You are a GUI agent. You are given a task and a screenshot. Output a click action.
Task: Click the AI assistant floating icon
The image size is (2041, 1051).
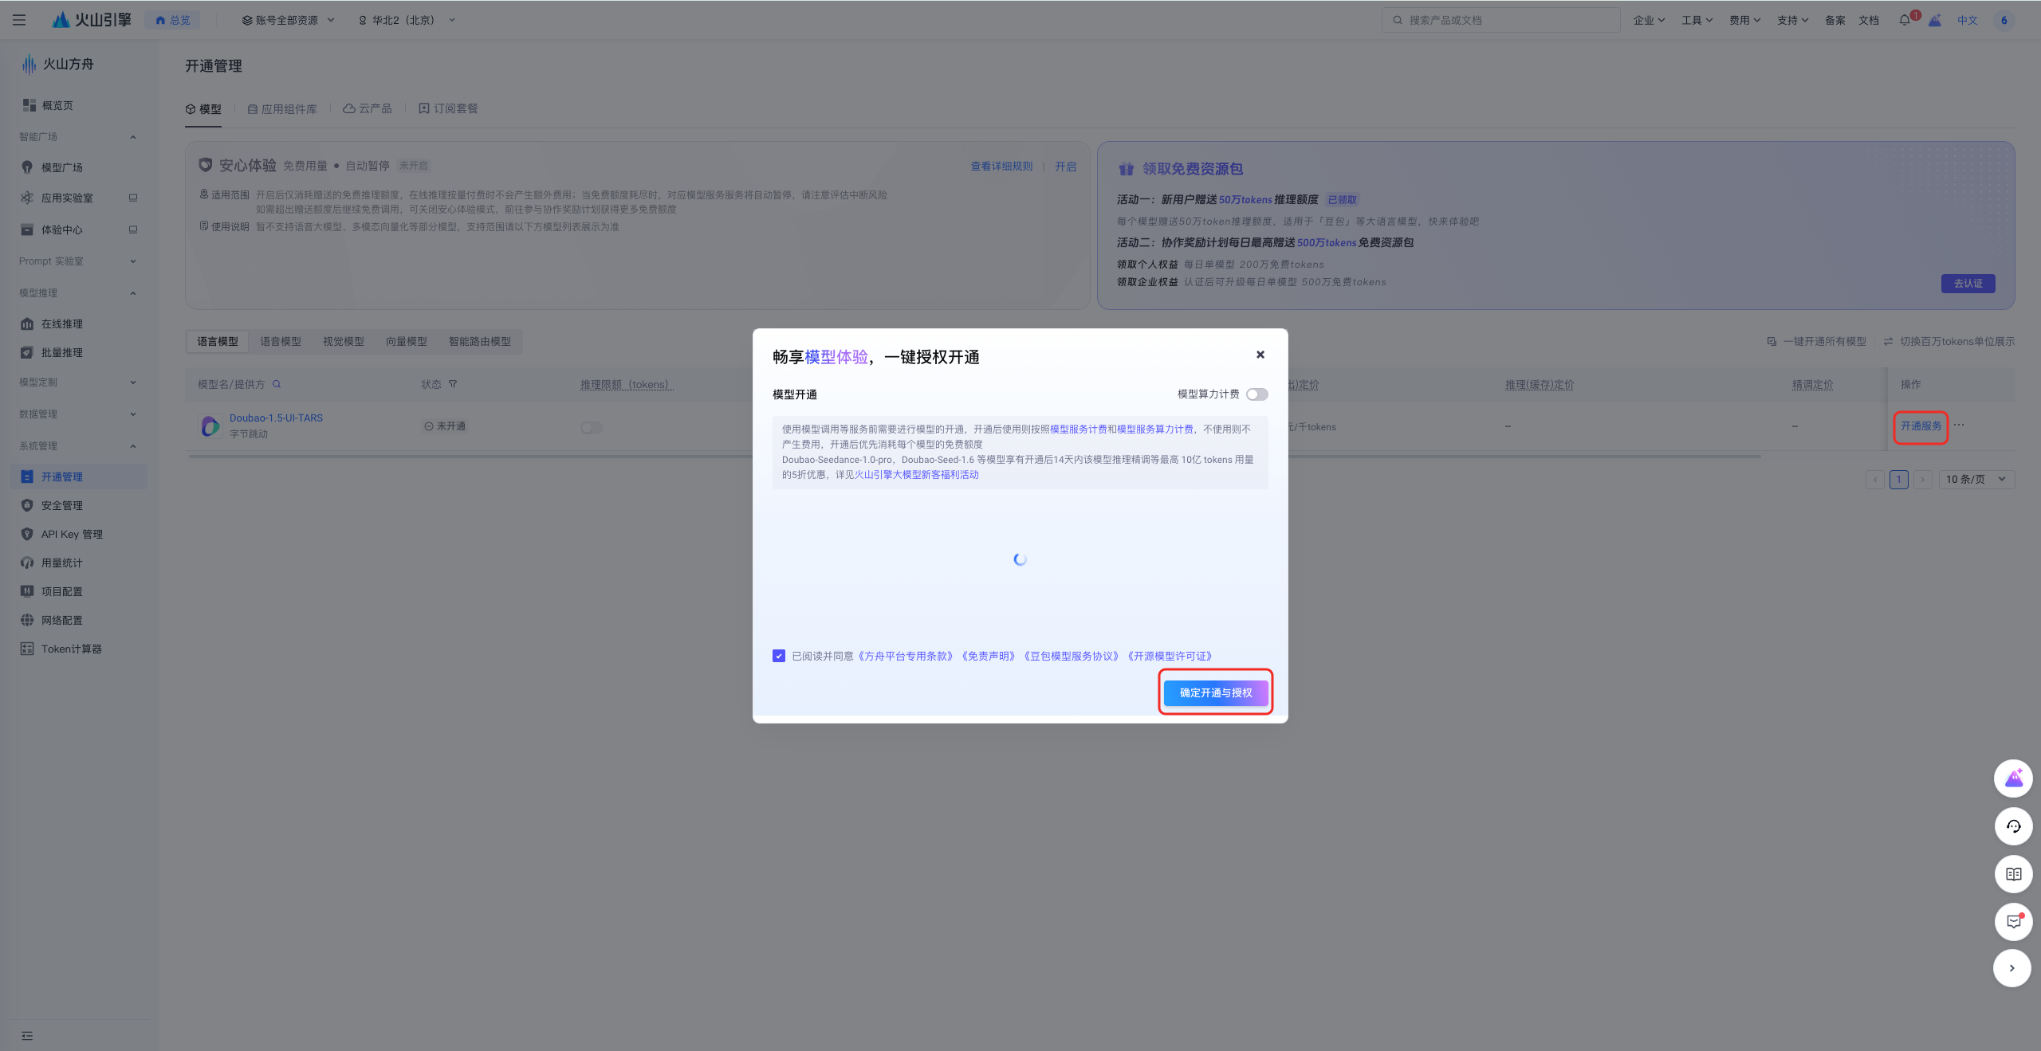[2013, 778]
